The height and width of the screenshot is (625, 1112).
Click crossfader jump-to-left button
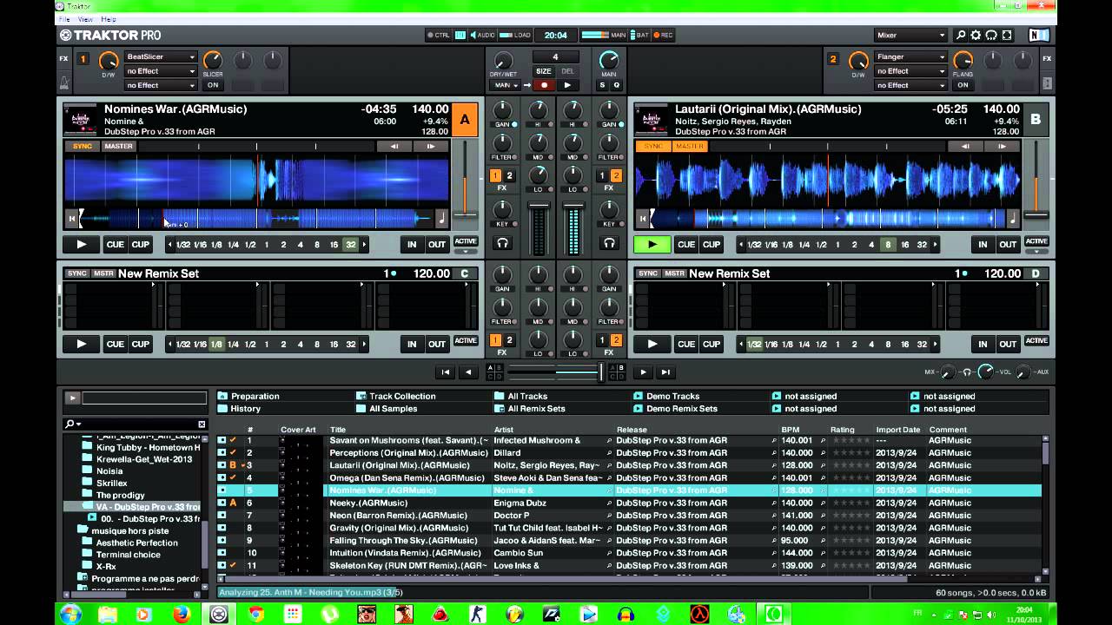(446, 372)
